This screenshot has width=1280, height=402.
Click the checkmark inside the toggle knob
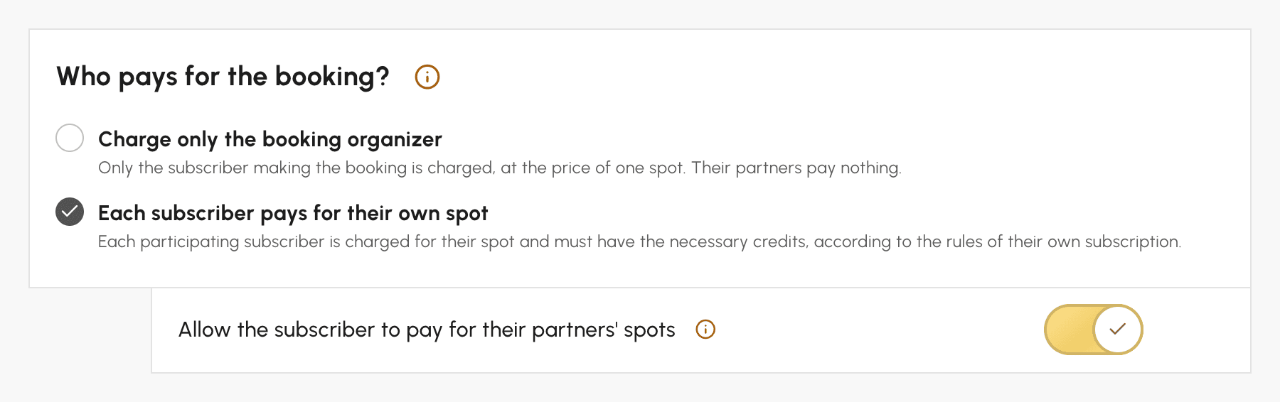[x=1118, y=330]
